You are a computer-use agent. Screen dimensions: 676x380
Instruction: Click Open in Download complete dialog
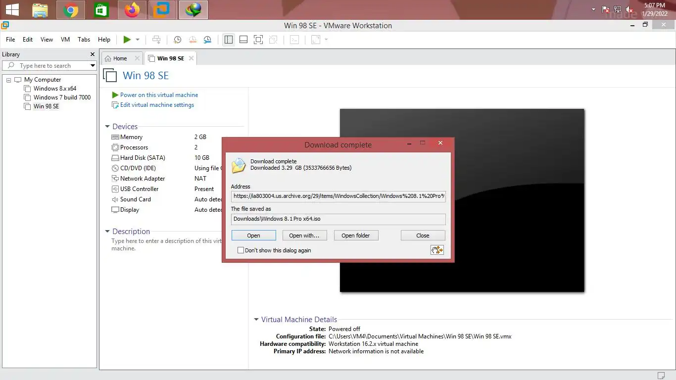tap(253, 236)
